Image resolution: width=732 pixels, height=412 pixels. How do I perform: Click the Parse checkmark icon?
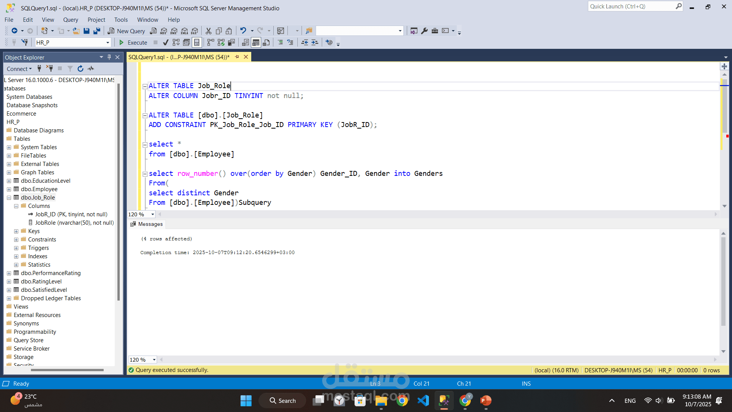(165, 42)
